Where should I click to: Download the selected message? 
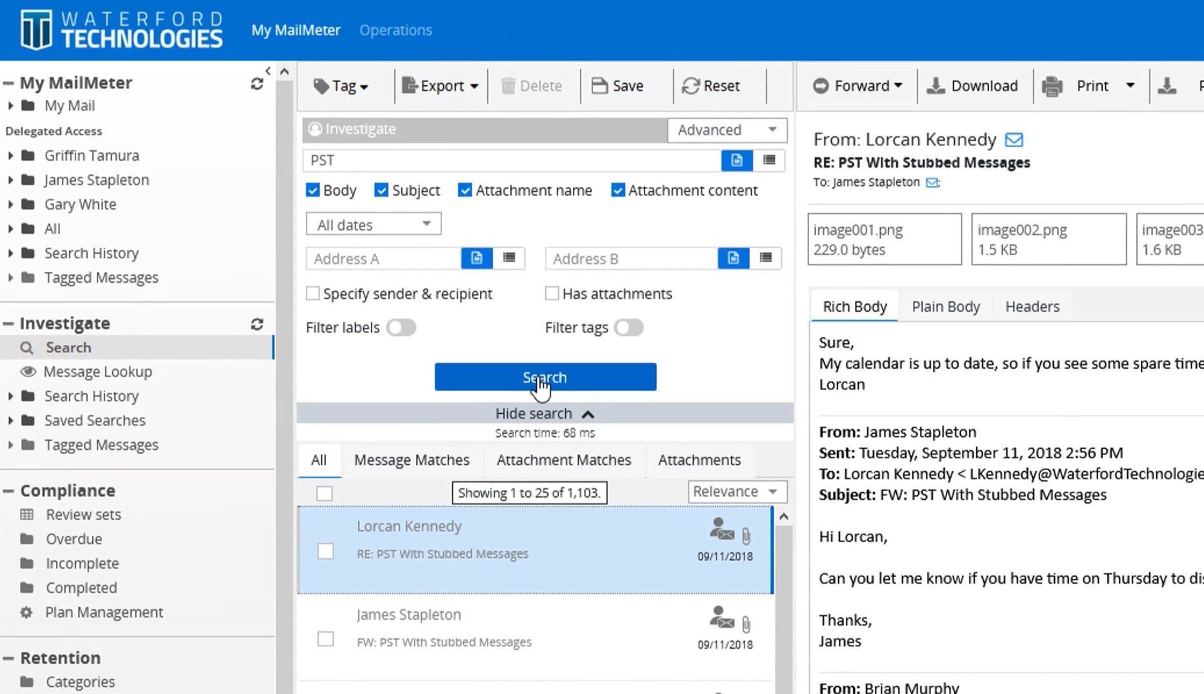pyautogui.click(x=972, y=86)
